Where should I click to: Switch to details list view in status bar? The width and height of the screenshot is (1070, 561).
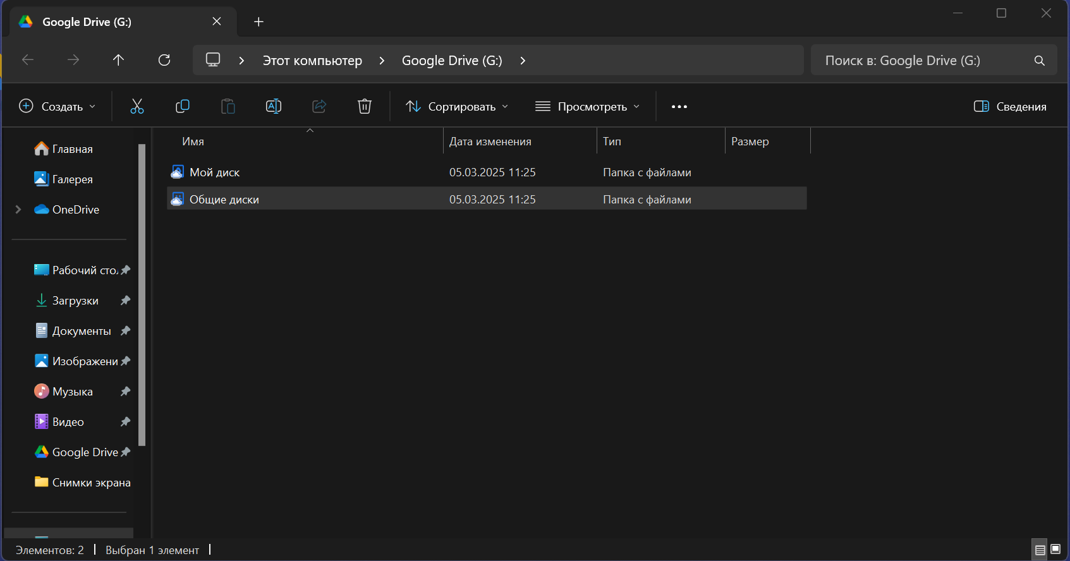1040,550
